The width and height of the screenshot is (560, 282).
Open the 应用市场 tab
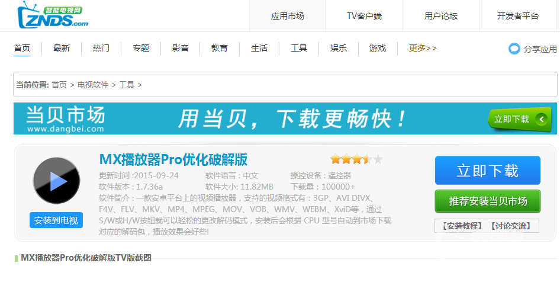[288, 16]
